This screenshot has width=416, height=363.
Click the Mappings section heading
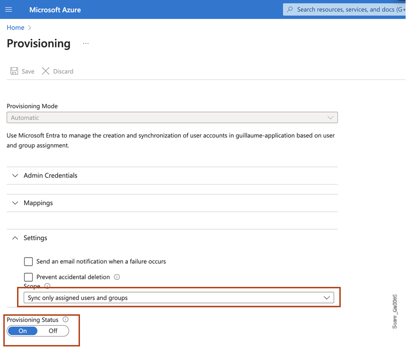tap(38, 203)
